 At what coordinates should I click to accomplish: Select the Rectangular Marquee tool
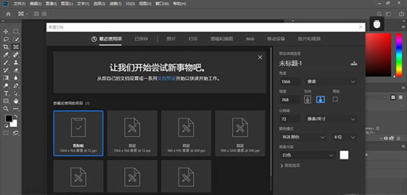tap(16, 31)
